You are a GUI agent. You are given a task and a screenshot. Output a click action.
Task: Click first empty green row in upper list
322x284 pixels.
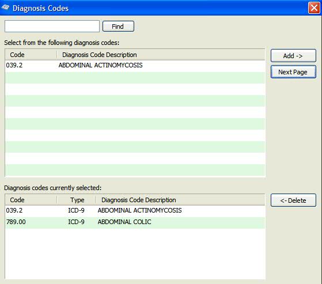pyautogui.click(x=135, y=78)
